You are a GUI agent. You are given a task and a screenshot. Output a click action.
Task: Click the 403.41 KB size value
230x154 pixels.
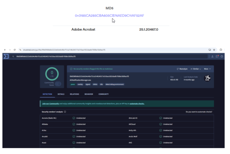click(x=174, y=80)
